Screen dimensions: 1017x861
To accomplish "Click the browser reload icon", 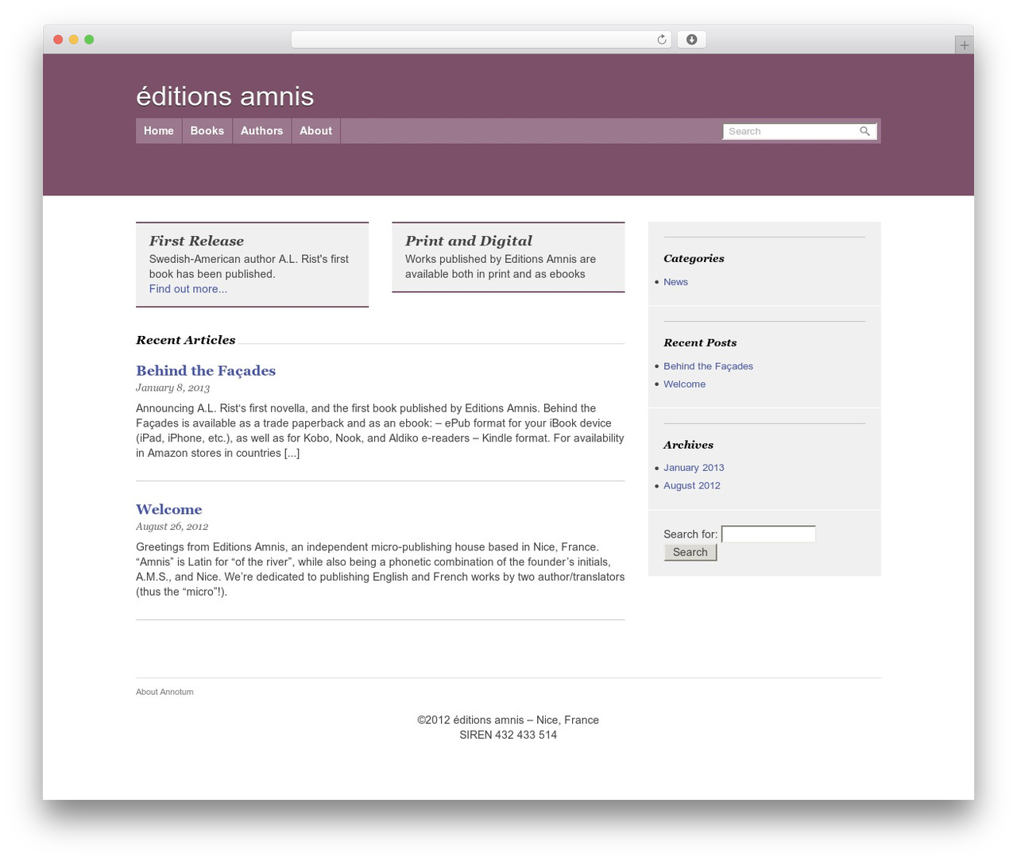I will coord(662,40).
